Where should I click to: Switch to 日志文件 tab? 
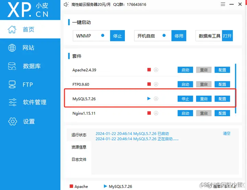(79, 159)
